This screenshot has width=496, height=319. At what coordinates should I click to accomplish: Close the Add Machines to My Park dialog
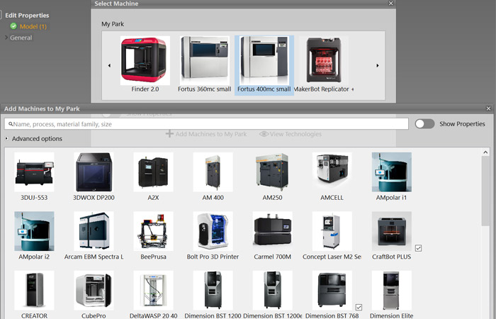[x=488, y=108]
